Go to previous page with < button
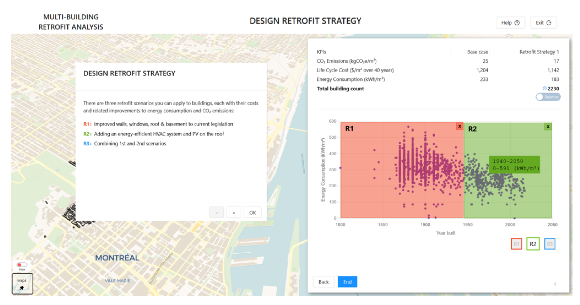580x305 pixels. (217, 213)
